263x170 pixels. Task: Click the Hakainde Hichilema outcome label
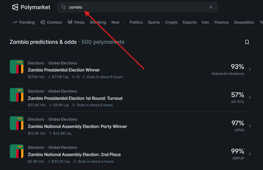click(228, 74)
